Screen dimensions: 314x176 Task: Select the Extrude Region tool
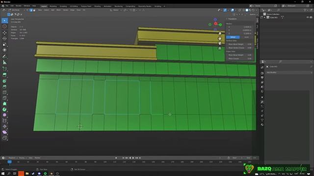tap(4, 75)
